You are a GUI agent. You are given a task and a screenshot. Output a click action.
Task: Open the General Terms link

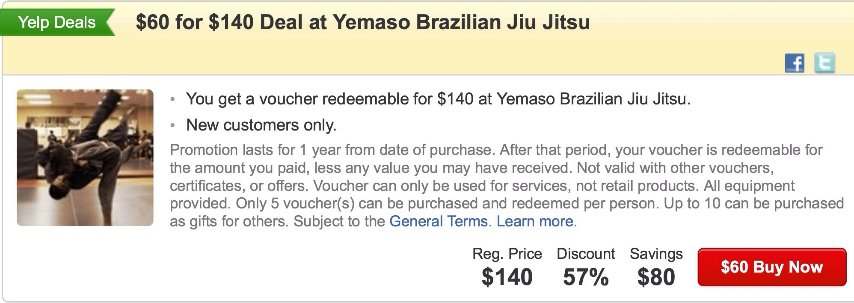coord(439,221)
